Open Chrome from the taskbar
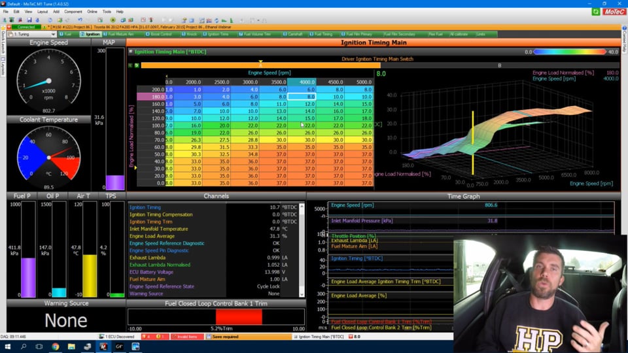 point(55,346)
